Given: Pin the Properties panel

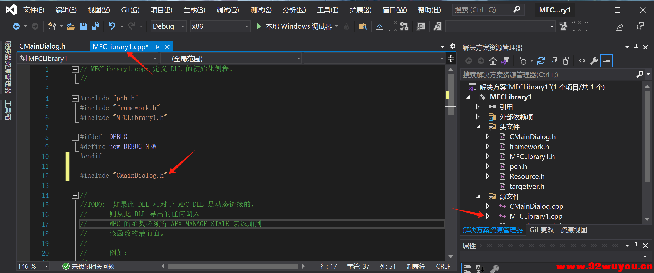Looking at the screenshot, I should click(x=636, y=245).
